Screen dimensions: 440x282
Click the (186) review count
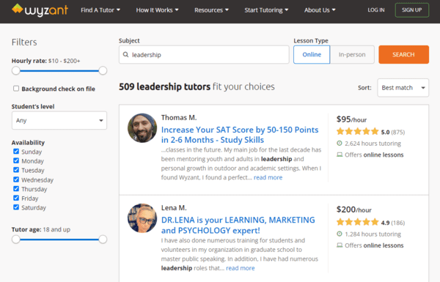coord(398,223)
